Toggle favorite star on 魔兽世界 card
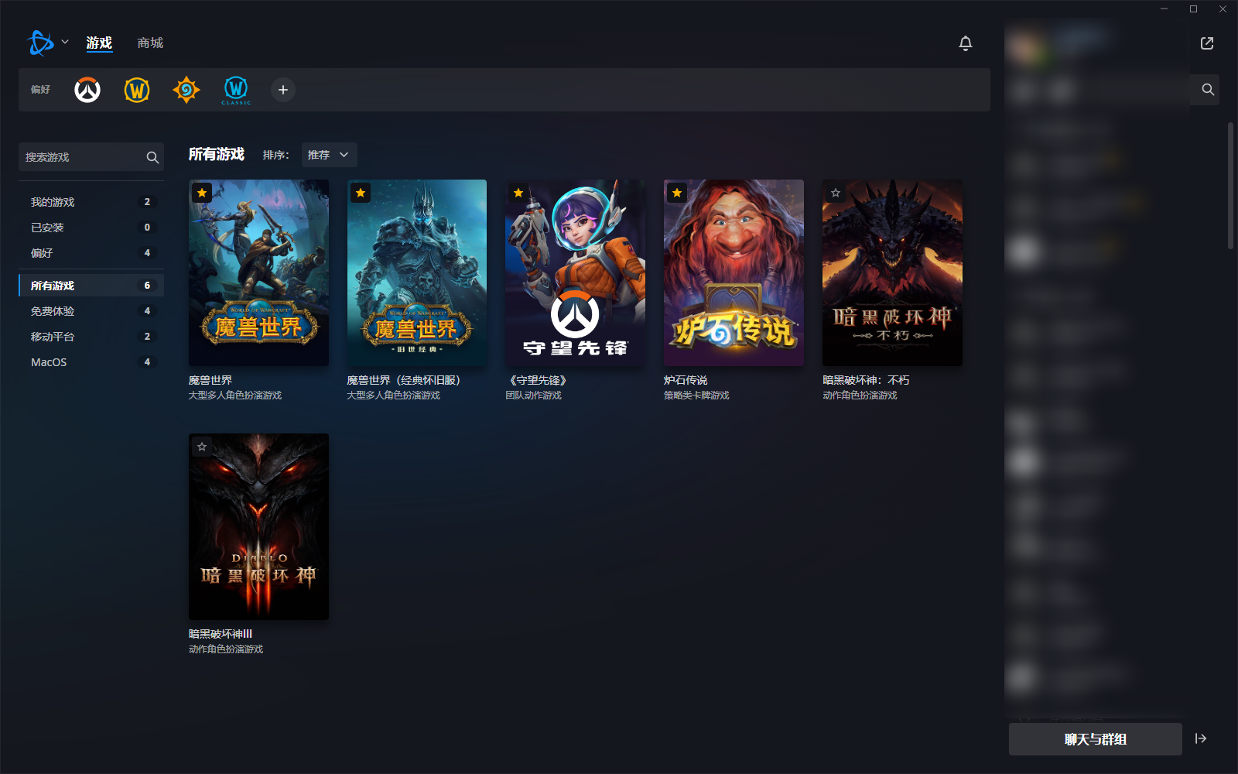This screenshot has height=774, width=1238. pyautogui.click(x=202, y=193)
